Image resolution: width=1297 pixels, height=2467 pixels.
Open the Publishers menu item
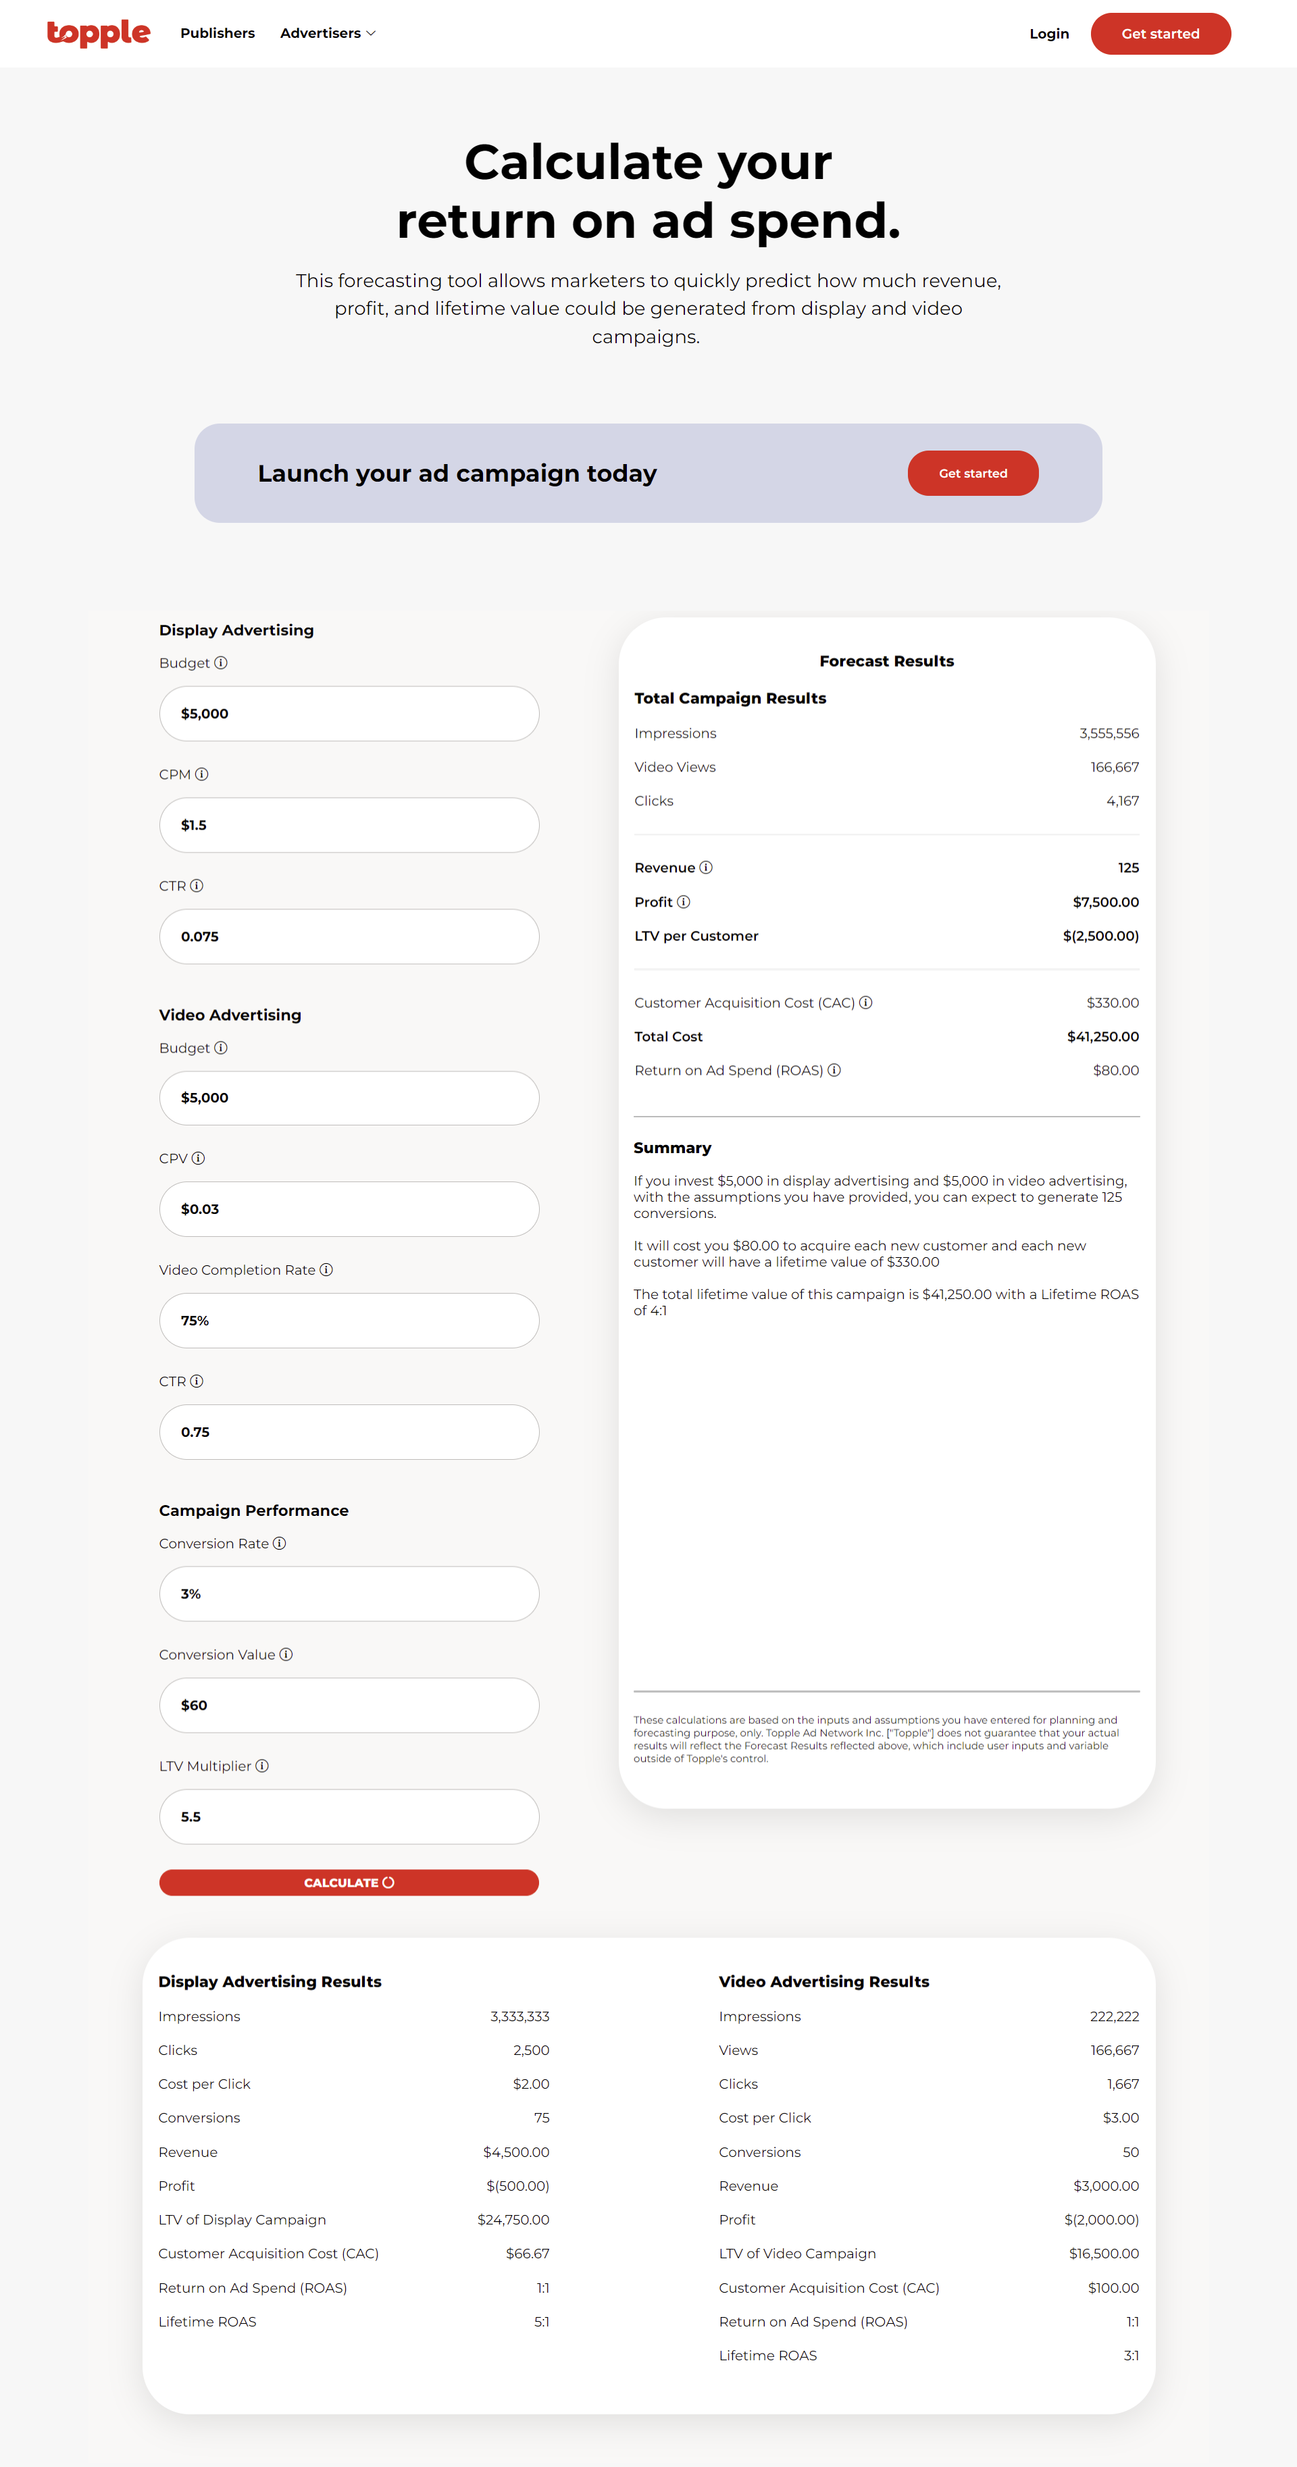pyautogui.click(x=218, y=34)
